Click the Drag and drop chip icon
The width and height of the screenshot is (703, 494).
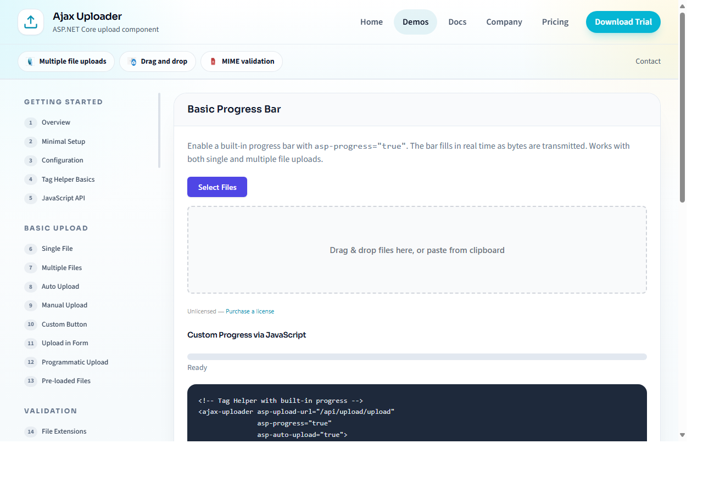pos(132,61)
